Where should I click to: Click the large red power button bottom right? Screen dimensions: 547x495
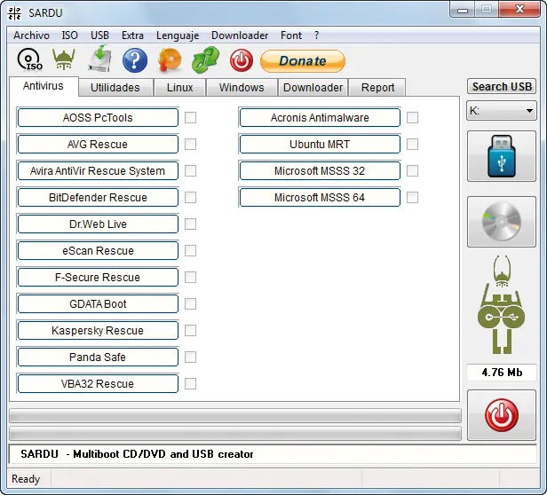tap(502, 415)
